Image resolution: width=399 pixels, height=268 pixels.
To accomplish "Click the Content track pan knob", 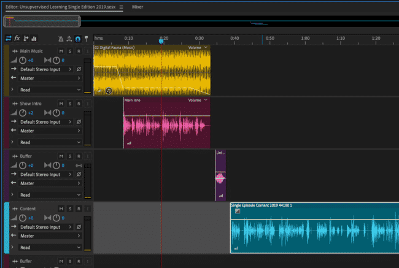I will [x=56, y=218].
